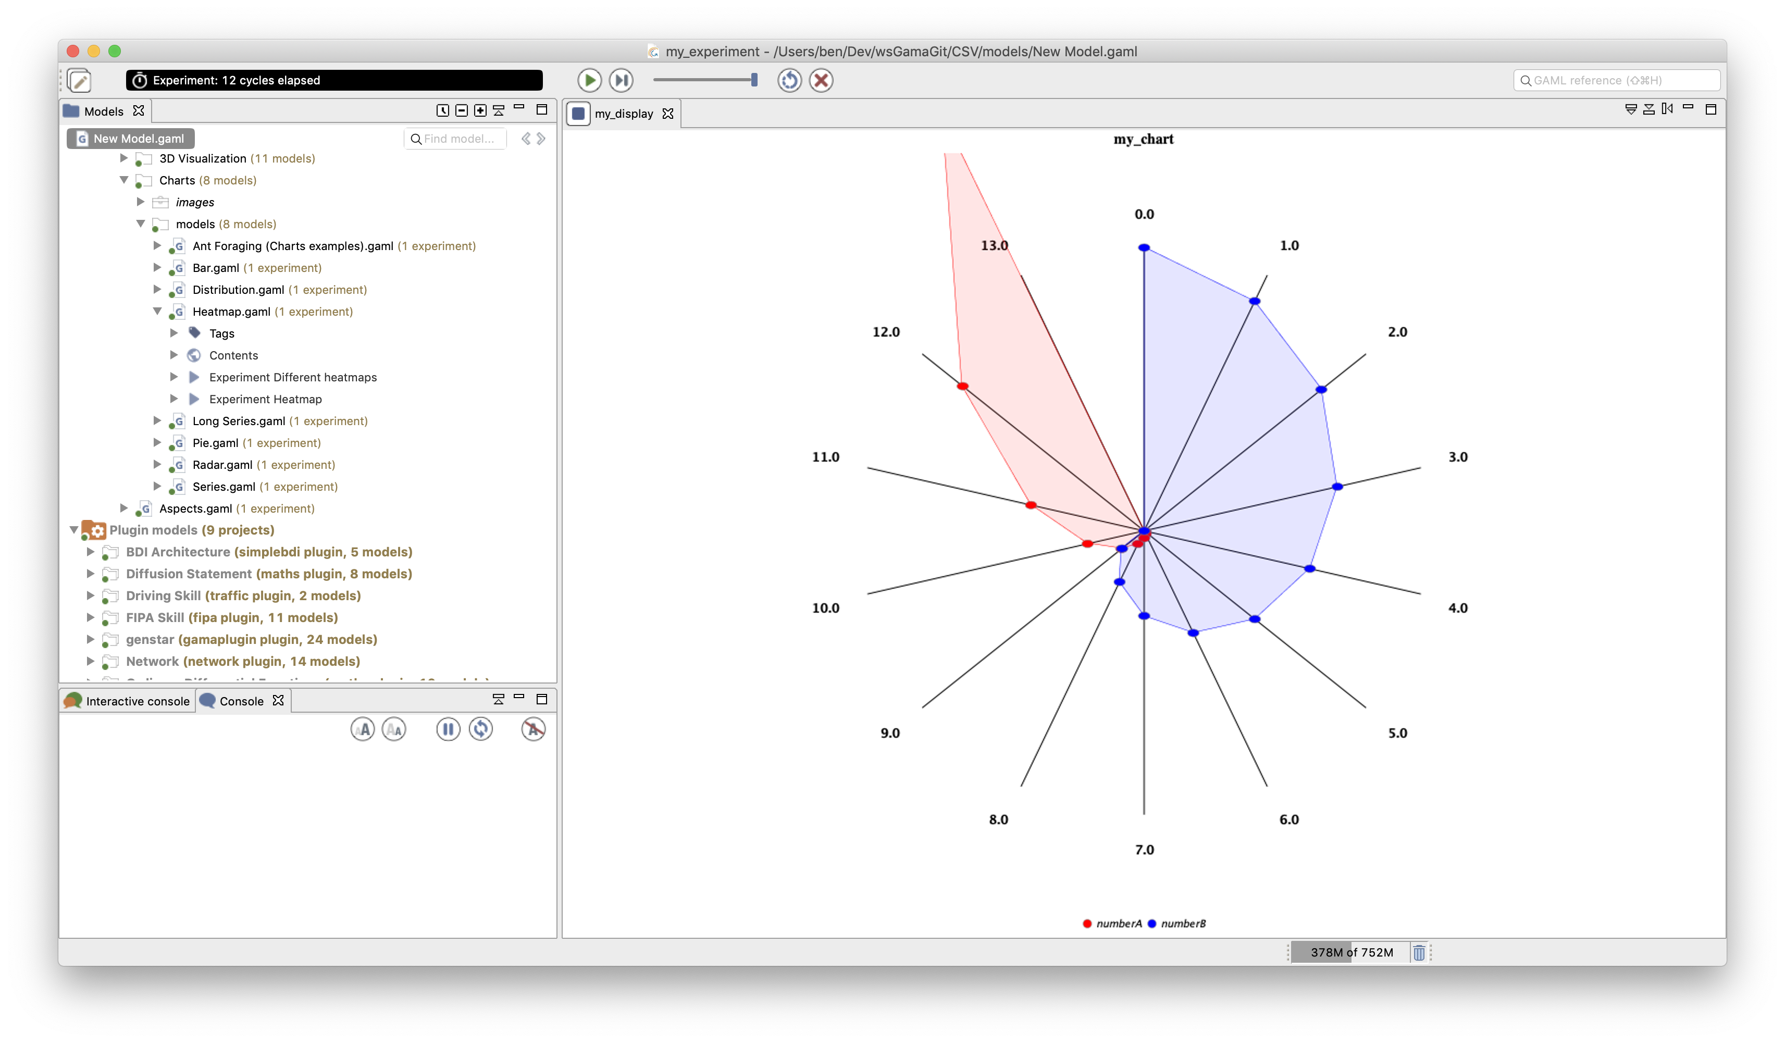
Task: Select Network plugin folder
Action: tap(242, 662)
